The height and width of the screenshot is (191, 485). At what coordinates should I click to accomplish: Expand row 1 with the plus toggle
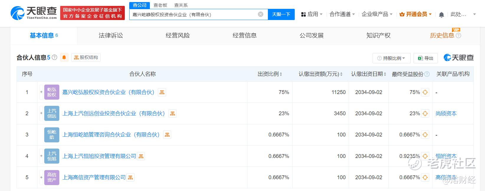(41, 92)
